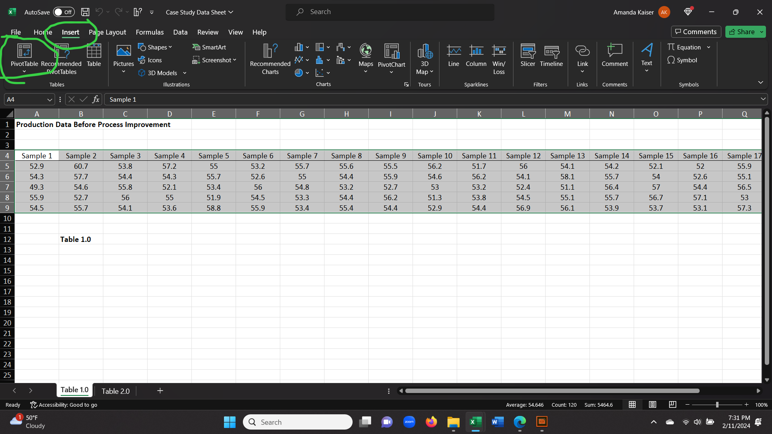Open Recommended Charts
Image resolution: width=772 pixels, height=434 pixels.
click(270, 59)
